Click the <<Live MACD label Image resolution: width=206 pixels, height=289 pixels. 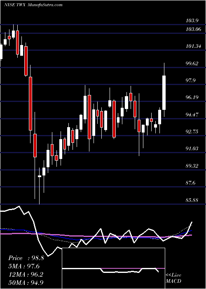173,278
